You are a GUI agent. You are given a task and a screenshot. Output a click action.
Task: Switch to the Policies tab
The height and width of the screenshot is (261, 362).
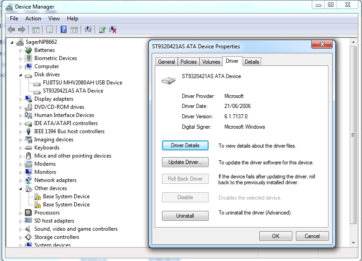point(188,62)
